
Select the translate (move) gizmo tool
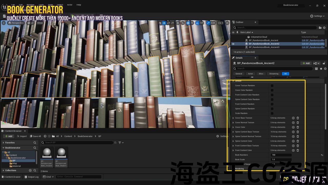tap(164, 23)
